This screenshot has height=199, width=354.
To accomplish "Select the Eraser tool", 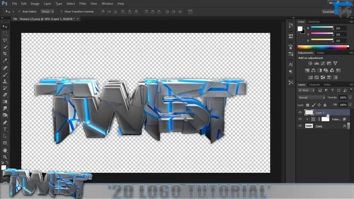I will click(x=5, y=95).
